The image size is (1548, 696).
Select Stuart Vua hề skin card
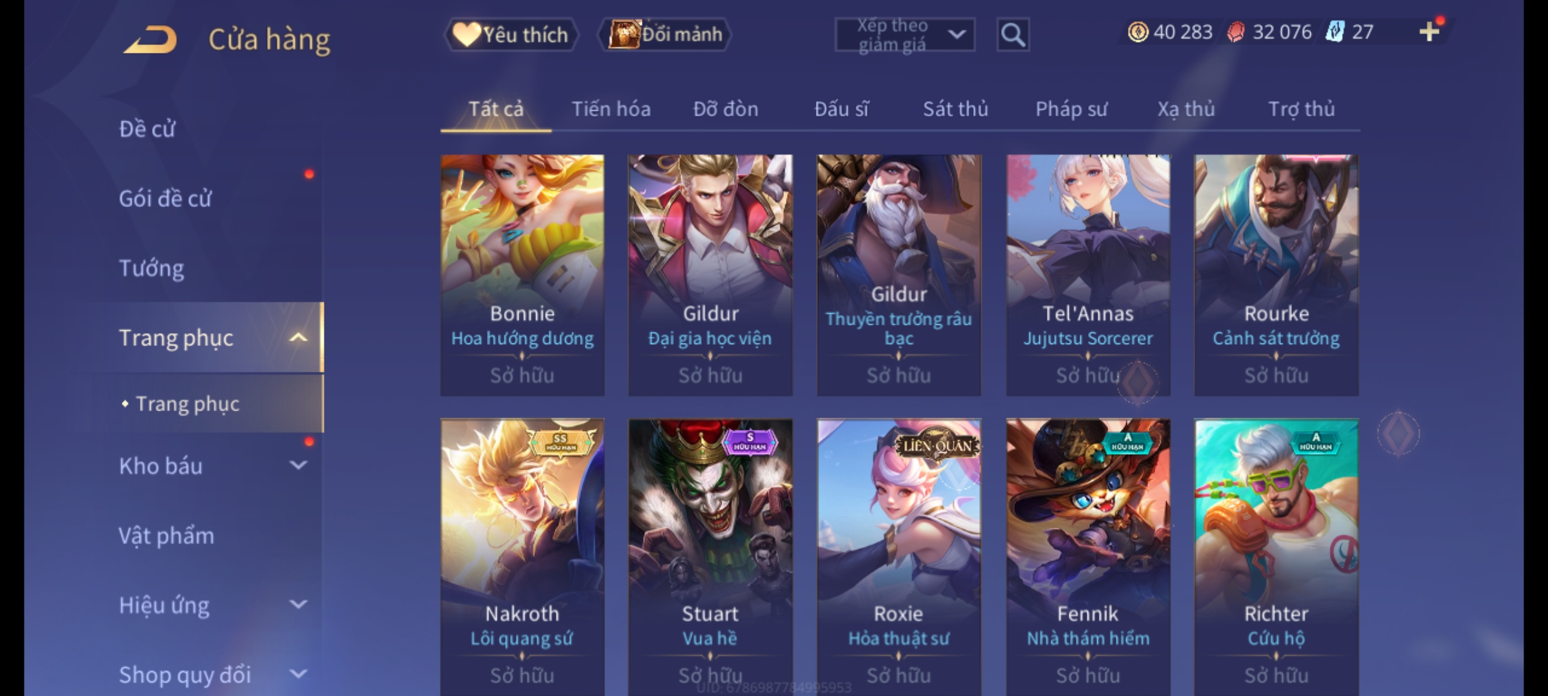[710, 557]
